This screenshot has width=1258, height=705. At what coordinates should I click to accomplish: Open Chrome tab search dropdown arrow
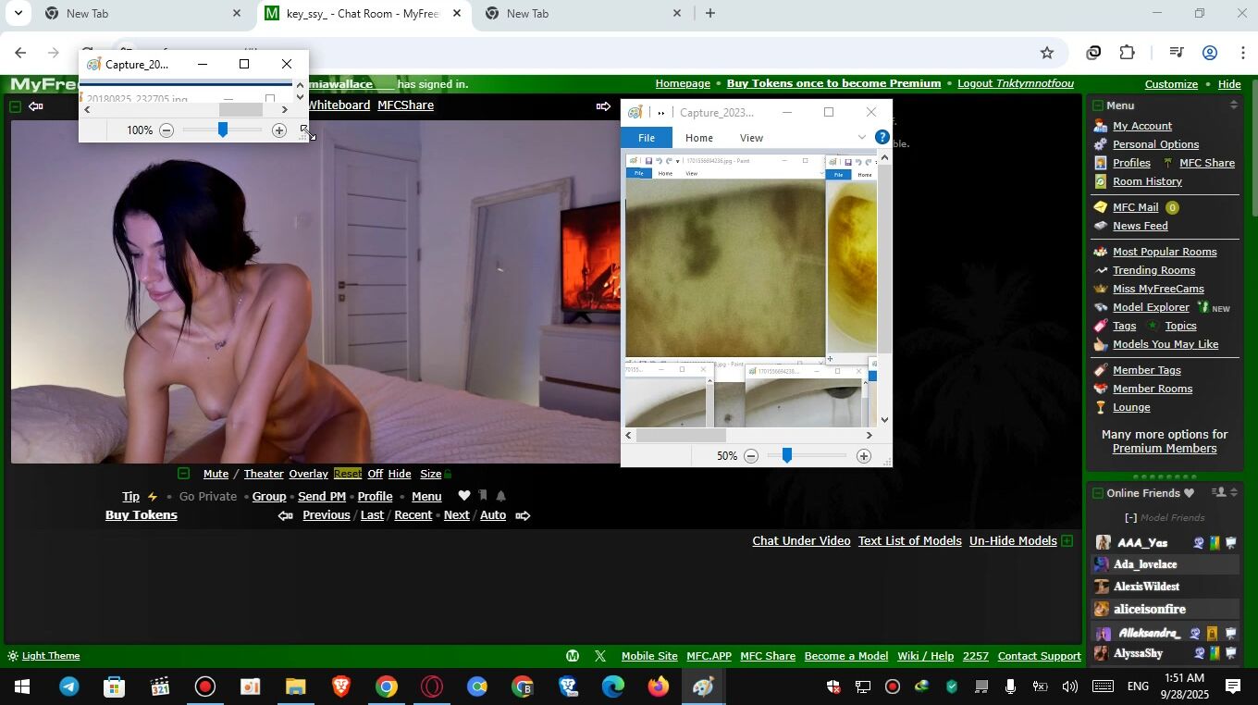point(18,13)
